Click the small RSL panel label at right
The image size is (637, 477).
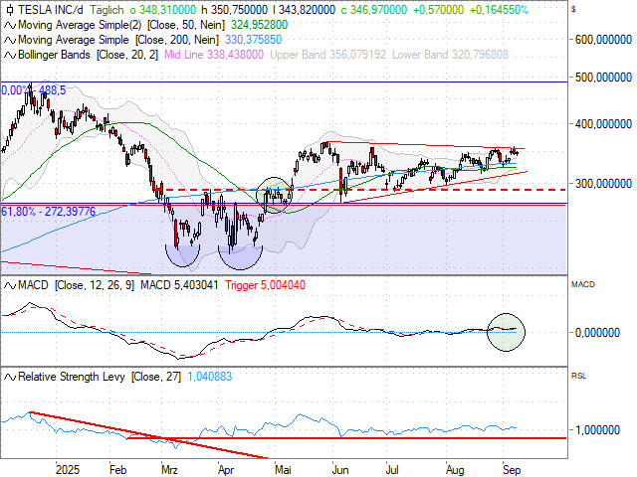(579, 377)
